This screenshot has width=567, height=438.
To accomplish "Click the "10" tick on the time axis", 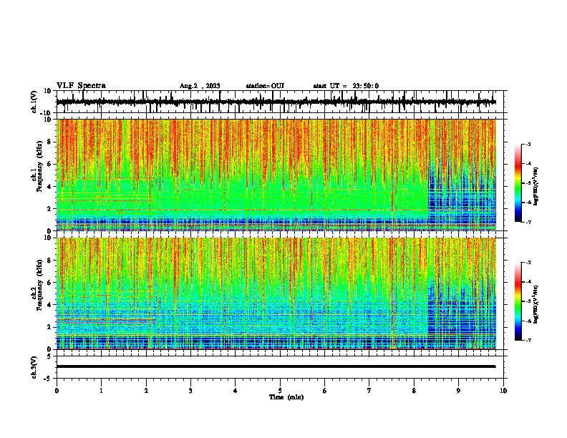I will pyautogui.click(x=503, y=391).
